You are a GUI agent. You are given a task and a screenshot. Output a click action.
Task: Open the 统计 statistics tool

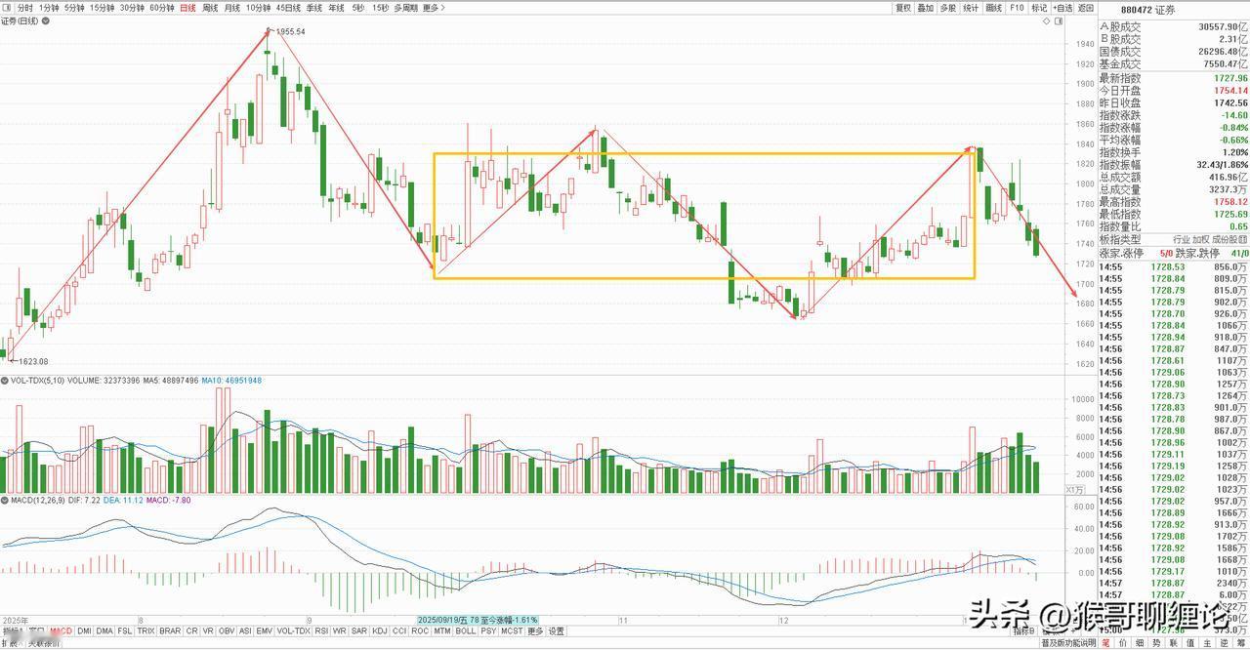tap(971, 8)
